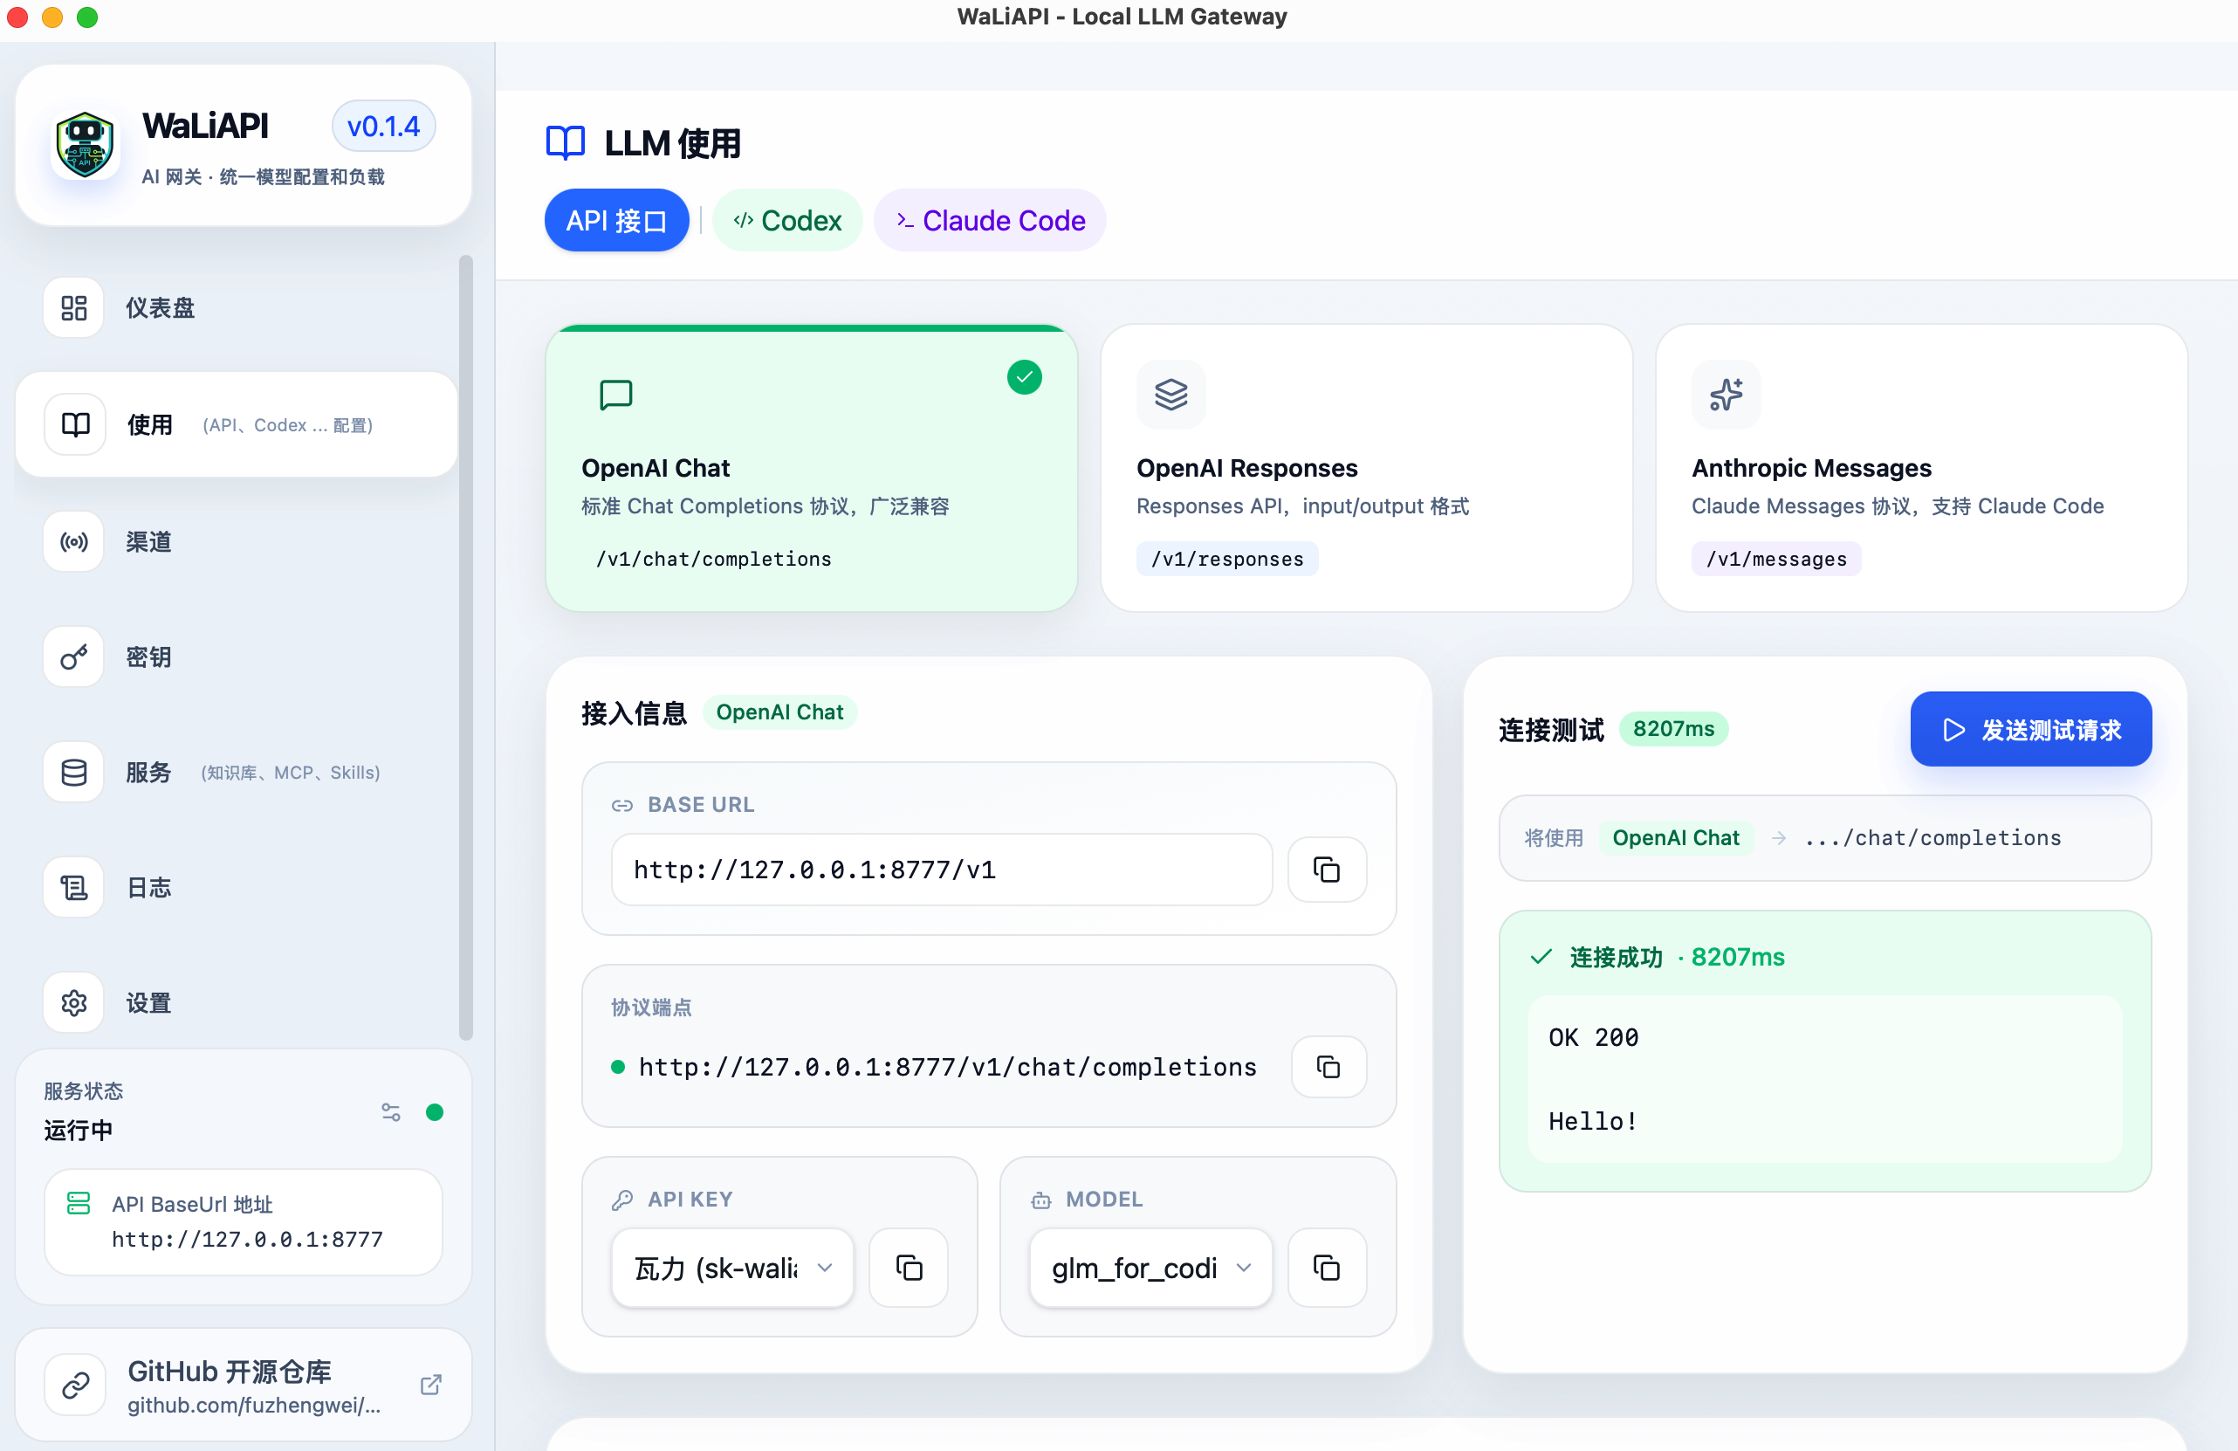
Task: Click the Hello! response text
Action: click(x=1593, y=1122)
